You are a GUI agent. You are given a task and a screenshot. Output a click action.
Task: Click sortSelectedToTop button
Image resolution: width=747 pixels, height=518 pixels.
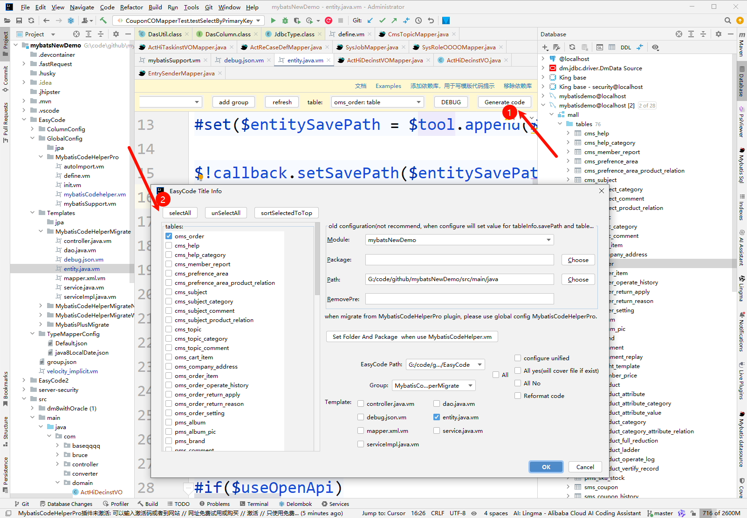[287, 213]
